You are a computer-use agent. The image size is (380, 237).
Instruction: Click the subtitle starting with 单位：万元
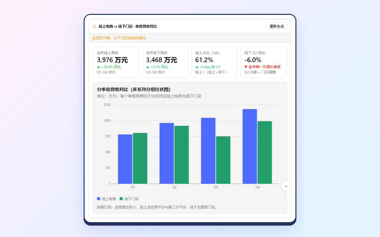click(x=149, y=96)
